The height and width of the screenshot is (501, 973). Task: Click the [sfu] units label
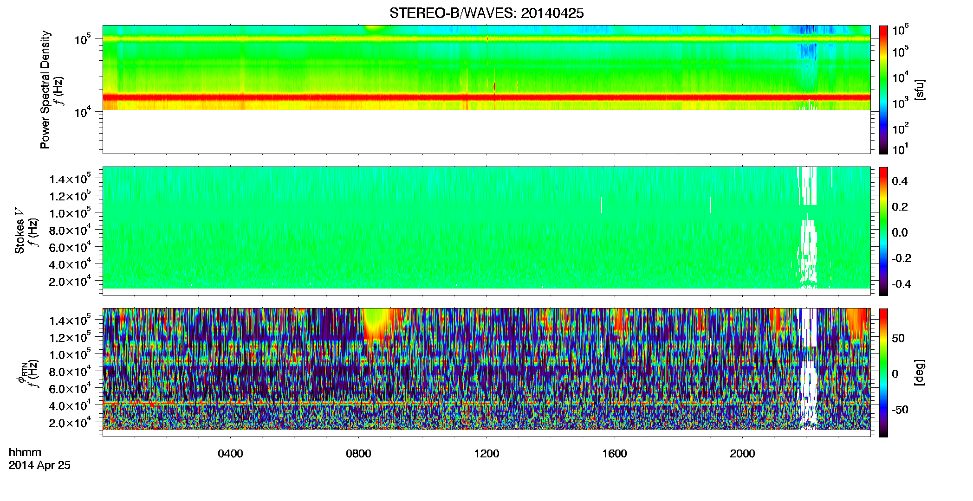[x=920, y=90]
